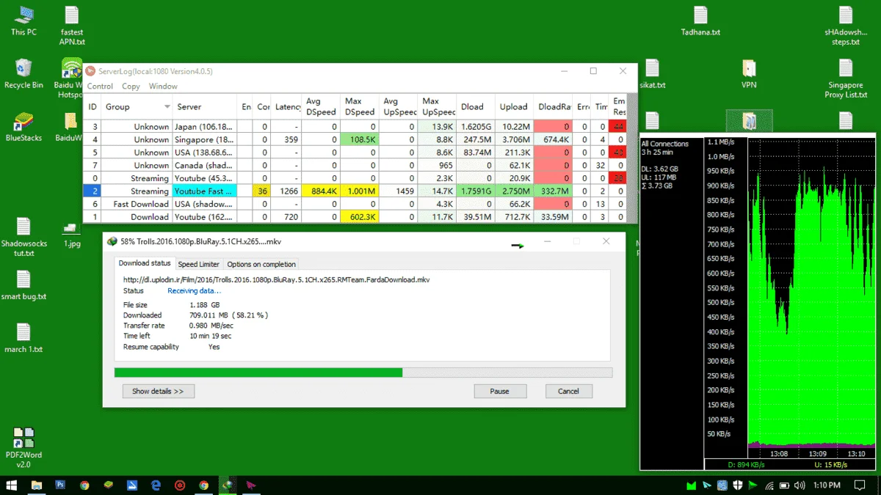Click the Max DSpeed column header

point(360,106)
